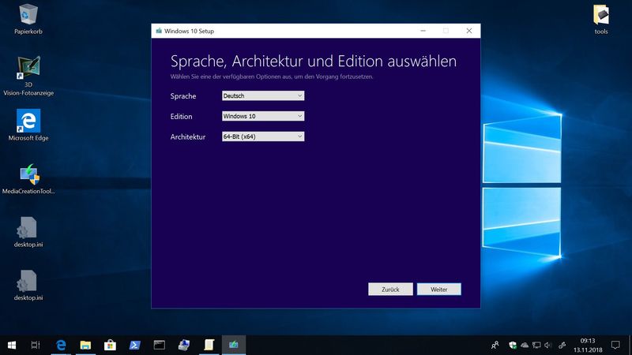The height and width of the screenshot is (355, 632).
Task: Open the OneDrive cloud tray icon
Action: 525,345
